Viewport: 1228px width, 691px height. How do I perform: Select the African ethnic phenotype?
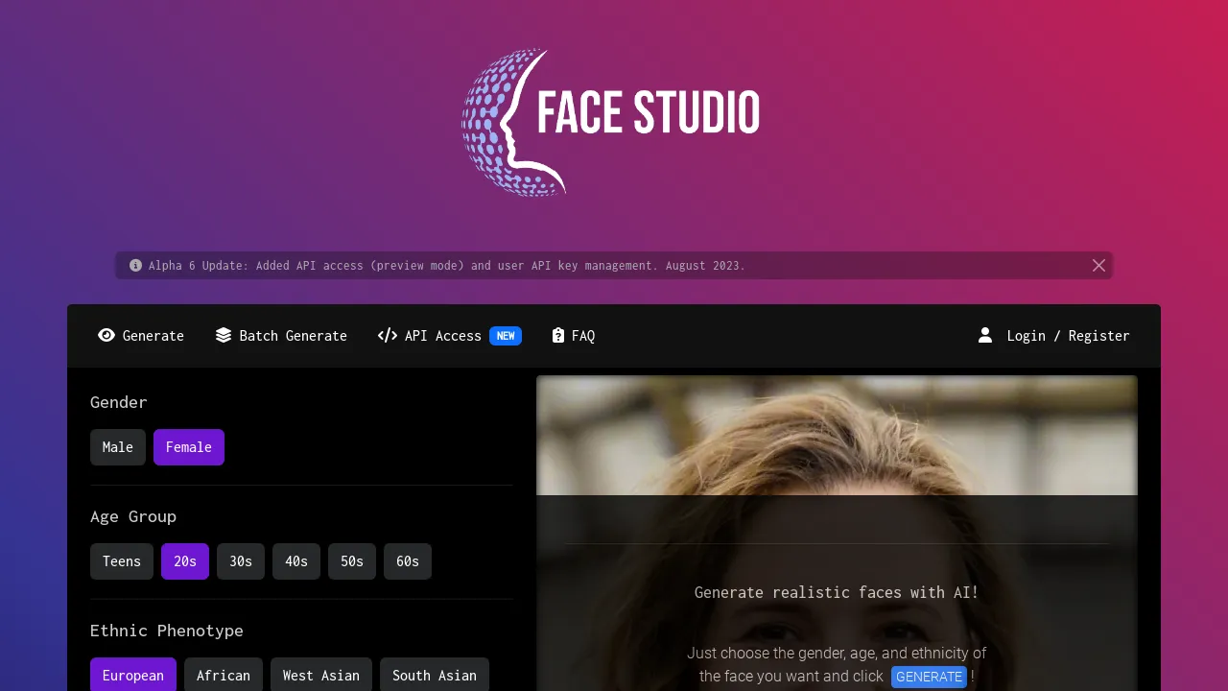[224, 675]
